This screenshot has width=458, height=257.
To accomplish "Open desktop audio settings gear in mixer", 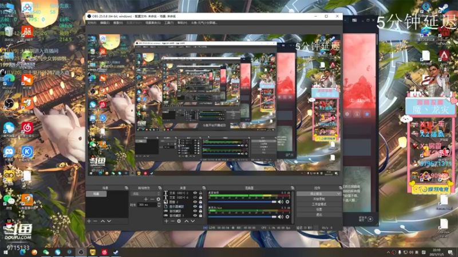I will [287, 202].
